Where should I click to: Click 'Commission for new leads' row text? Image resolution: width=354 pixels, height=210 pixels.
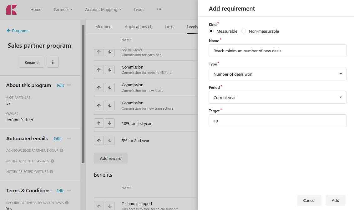coord(142,91)
